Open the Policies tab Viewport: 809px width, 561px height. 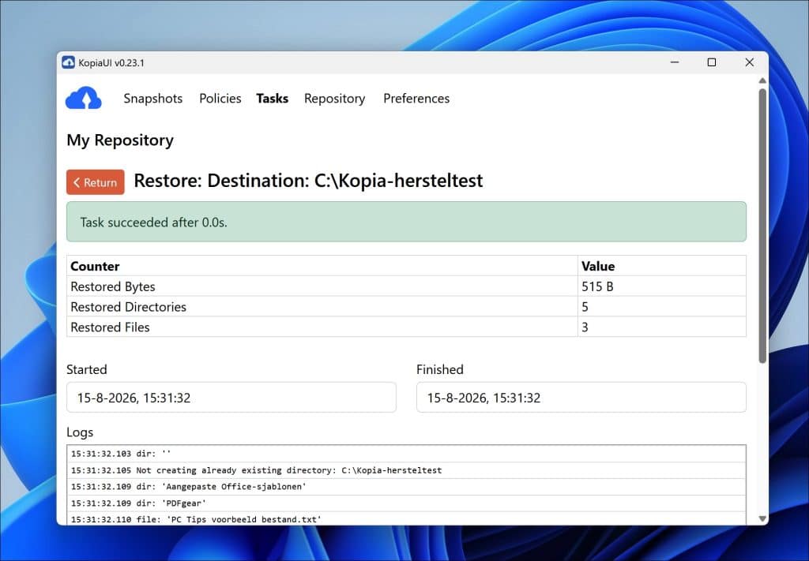[x=220, y=99]
